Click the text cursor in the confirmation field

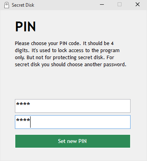(30, 122)
